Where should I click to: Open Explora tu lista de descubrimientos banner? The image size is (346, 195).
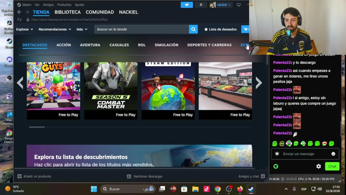click(139, 156)
